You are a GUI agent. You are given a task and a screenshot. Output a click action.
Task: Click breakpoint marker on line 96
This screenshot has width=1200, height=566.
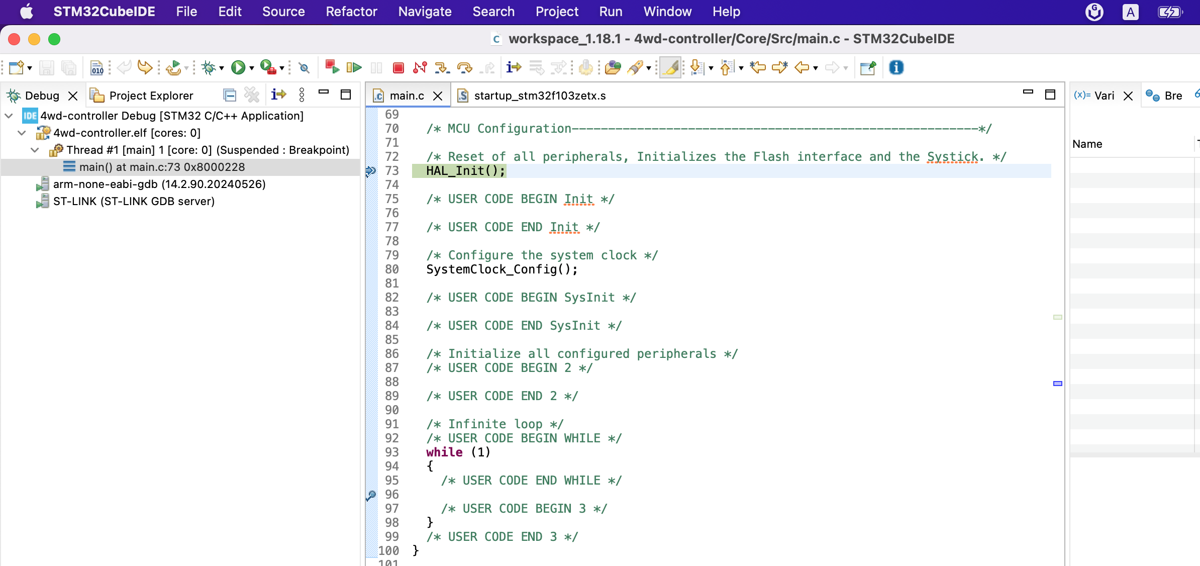(371, 495)
